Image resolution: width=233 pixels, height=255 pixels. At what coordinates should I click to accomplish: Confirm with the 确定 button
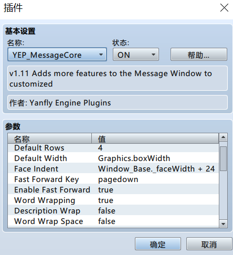click(x=158, y=244)
